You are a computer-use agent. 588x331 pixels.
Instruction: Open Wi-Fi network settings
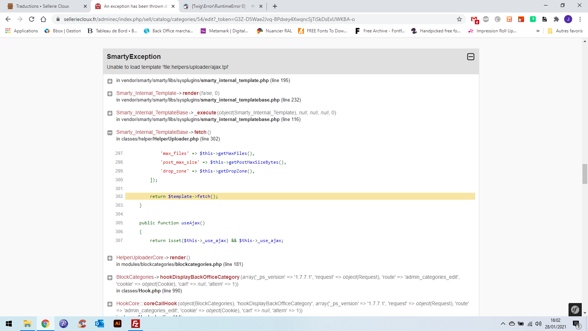530,324
